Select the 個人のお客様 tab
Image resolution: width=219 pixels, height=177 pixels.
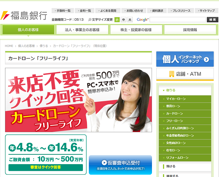[x=28, y=30]
